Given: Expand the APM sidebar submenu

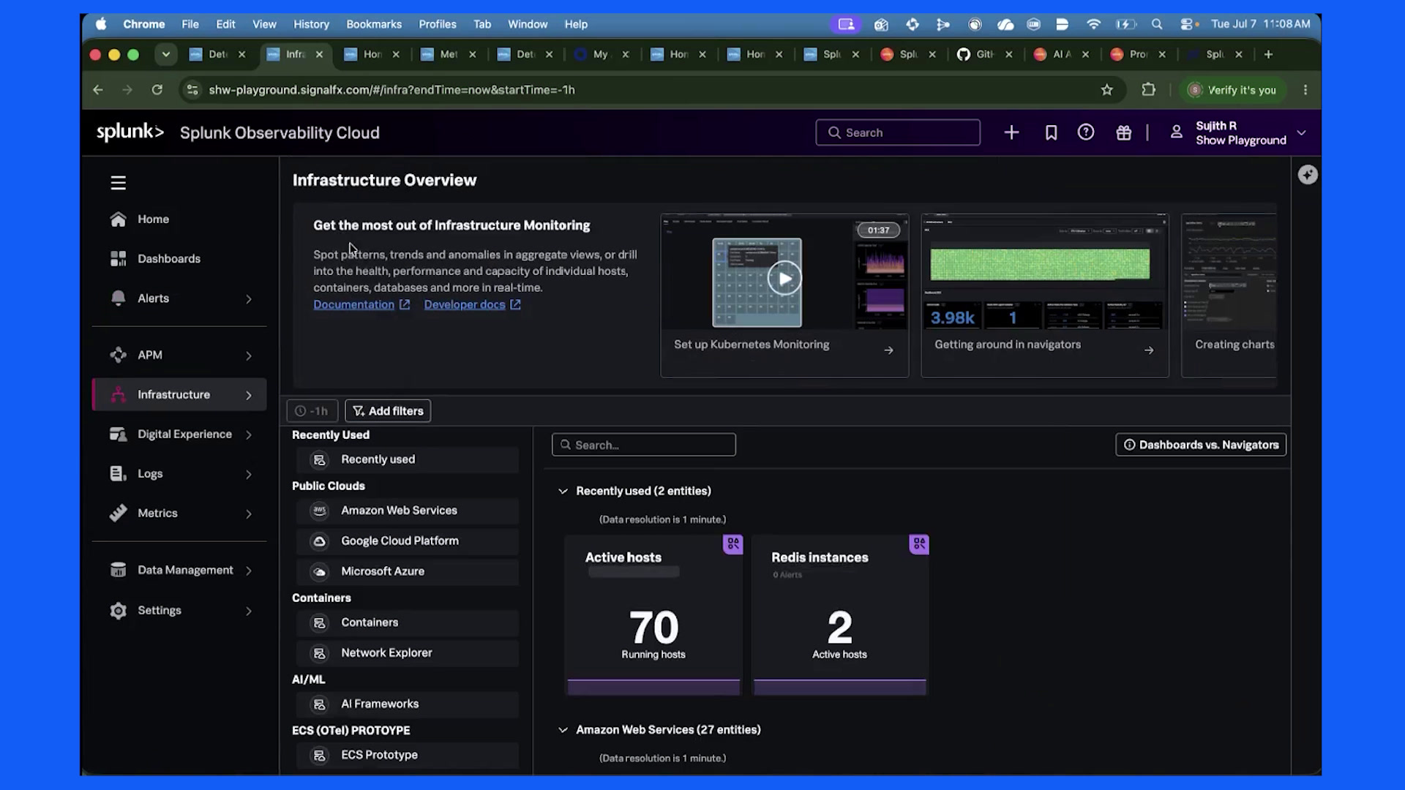Looking at the screenshot, I should (249, 356).
